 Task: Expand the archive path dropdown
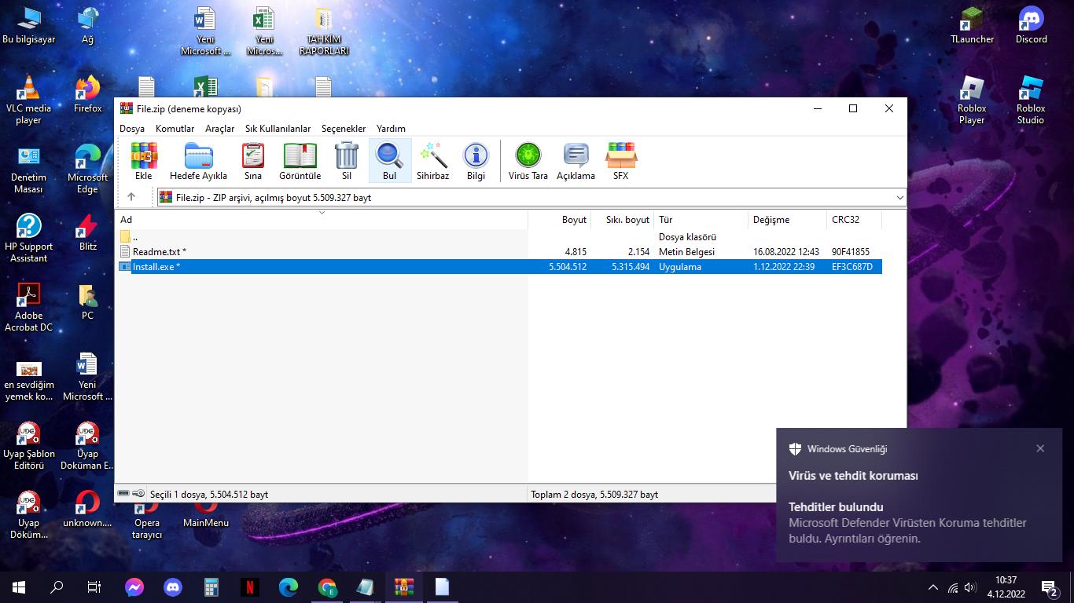point(899,198)
